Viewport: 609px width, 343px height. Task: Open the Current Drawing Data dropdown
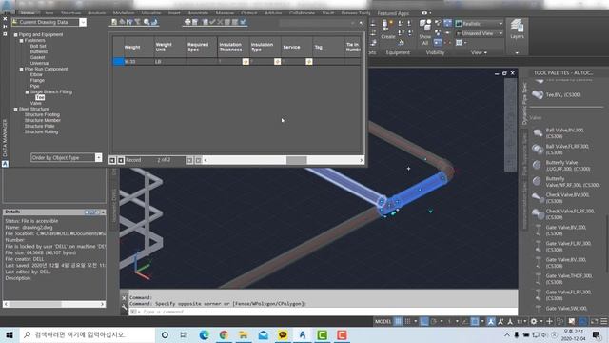(83, 22)
